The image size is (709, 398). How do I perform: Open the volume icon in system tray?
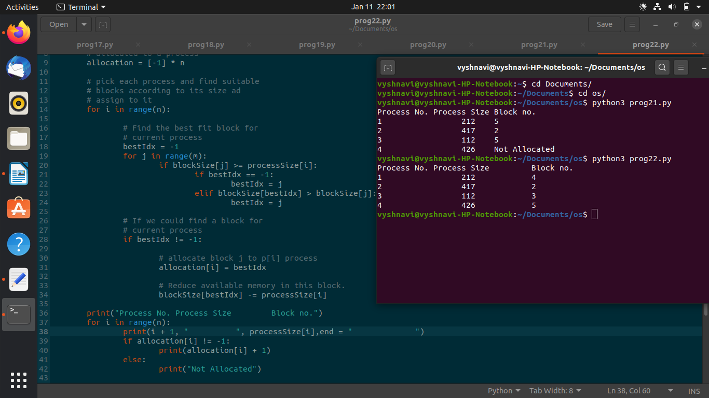[x=672, y=7]
